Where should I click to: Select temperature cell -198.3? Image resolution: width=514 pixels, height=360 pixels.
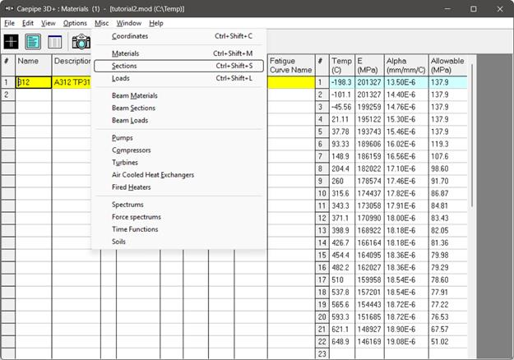tap(342, 82)
